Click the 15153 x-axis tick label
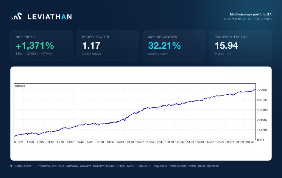This screenshot has height=178, width=282. 190,142
